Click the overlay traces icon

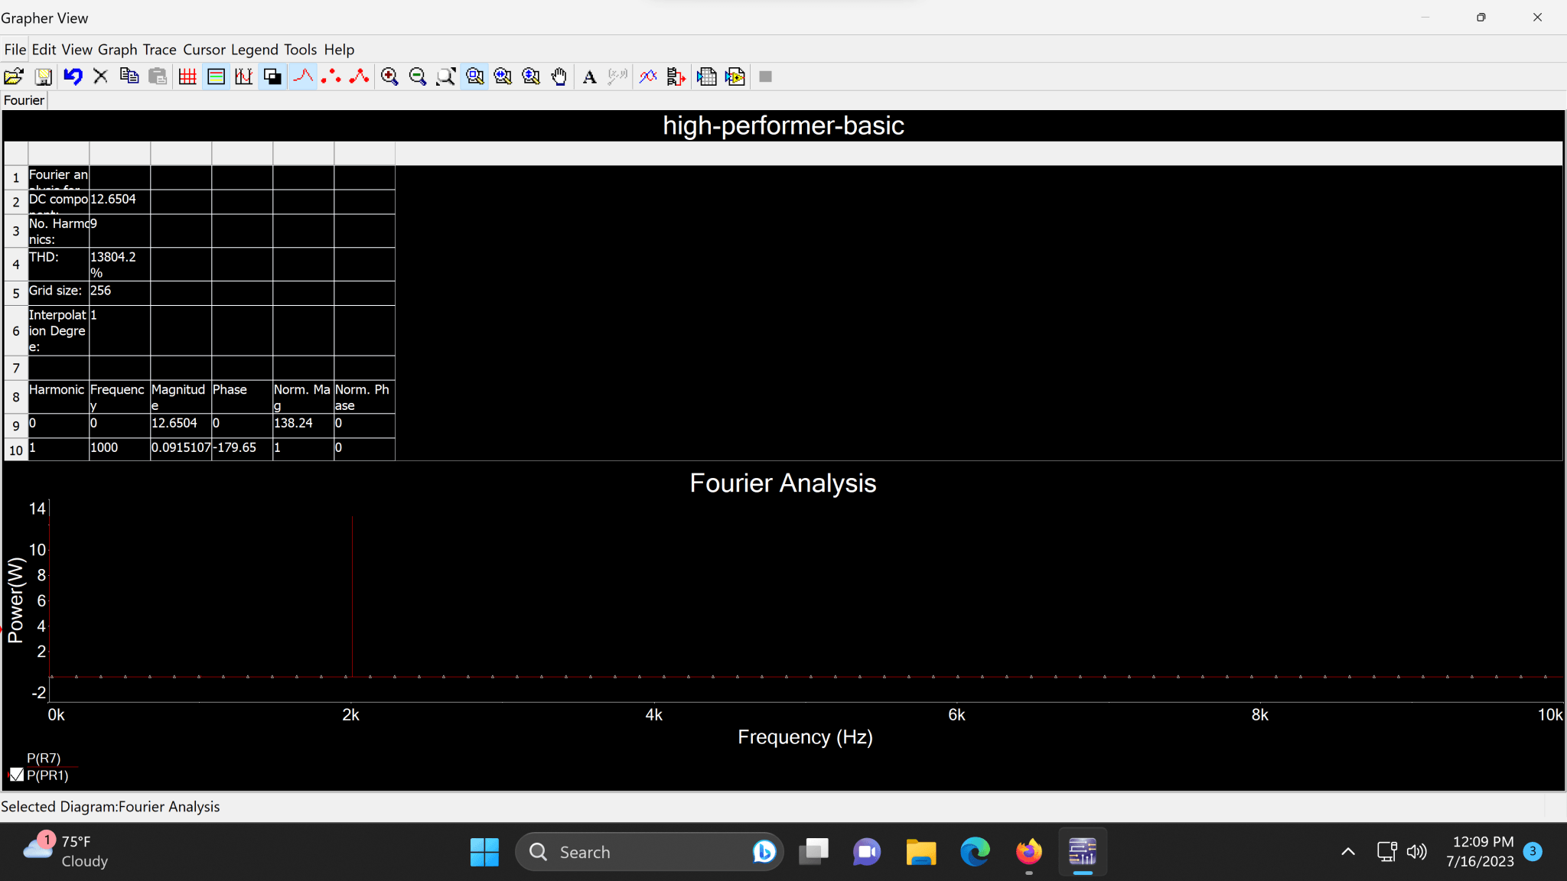click(648, 76)
